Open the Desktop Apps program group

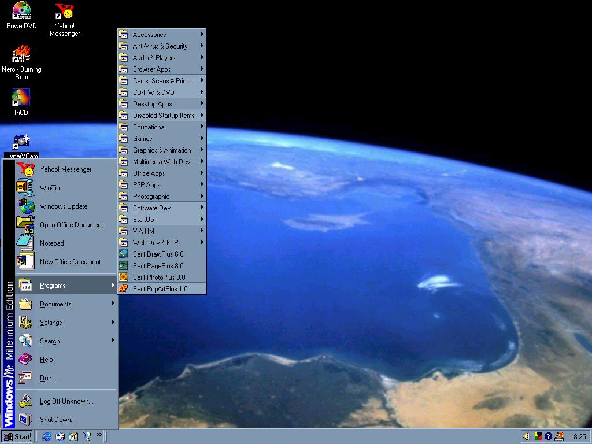click(162, 104)
